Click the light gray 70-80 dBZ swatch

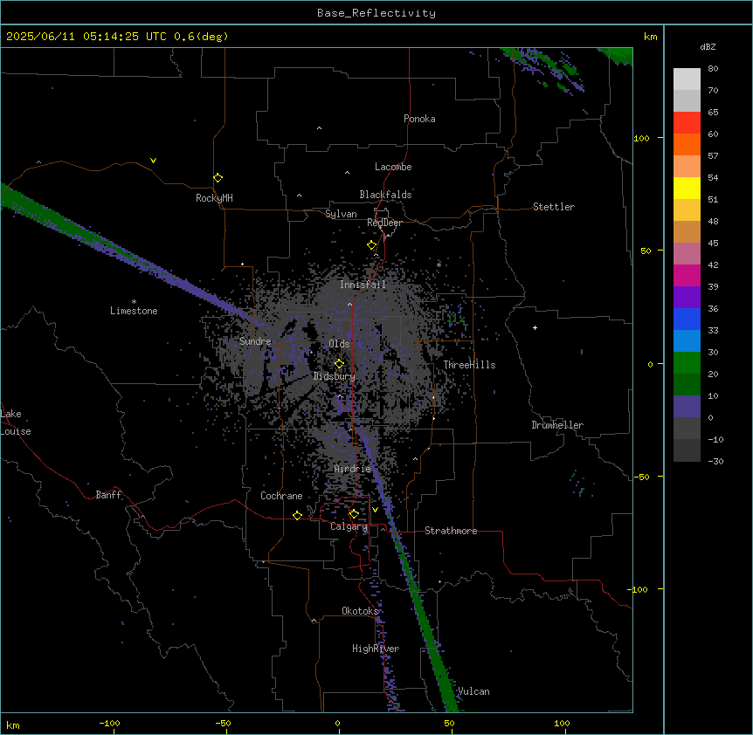click(687, 79)
